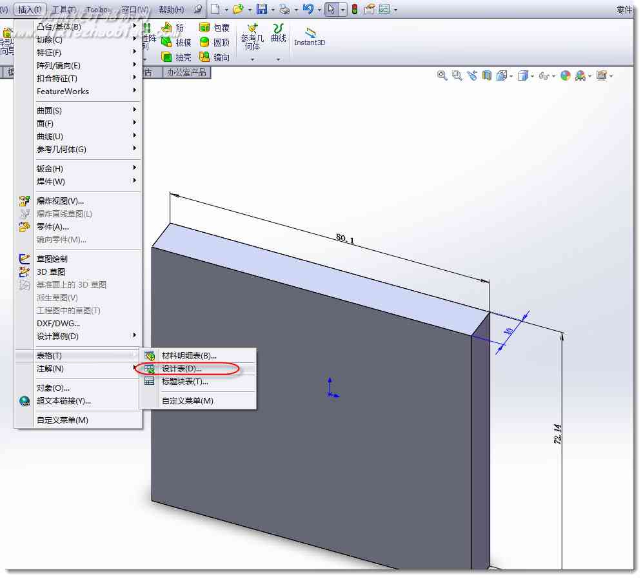
Task: Choose 自定义菜单(M) in the 表格 submenu
Action: [197, 400]
